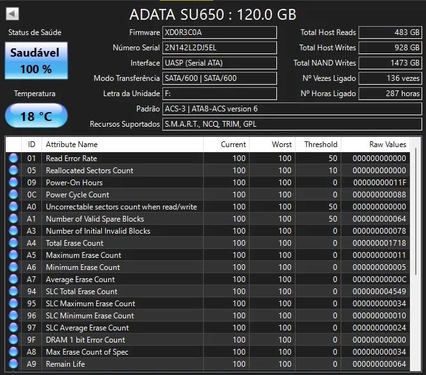Click the Attribute Name column header
Screen dimensions: 426x375
point(122,145)
